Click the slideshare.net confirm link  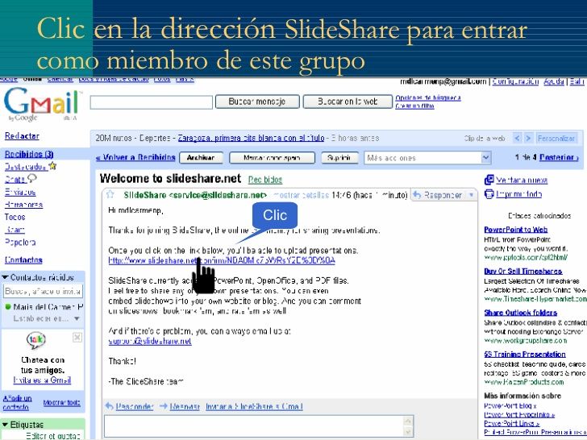click(x=222, y=260)
